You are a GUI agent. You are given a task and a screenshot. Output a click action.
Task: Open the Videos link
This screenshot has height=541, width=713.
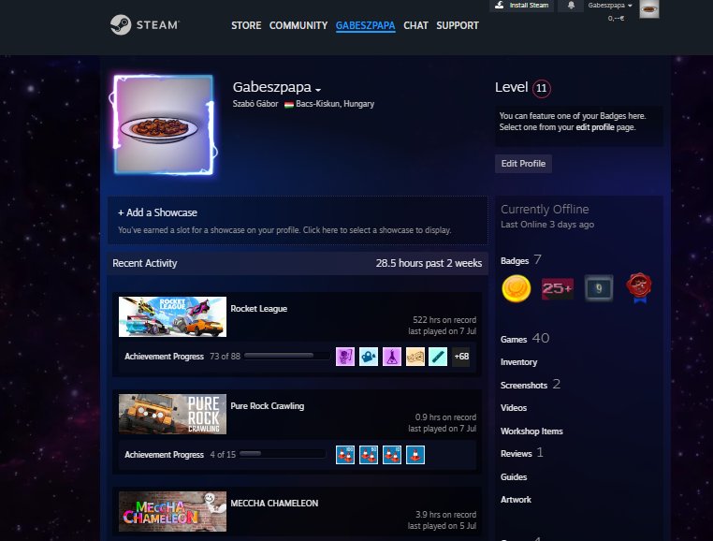[514, 408]
